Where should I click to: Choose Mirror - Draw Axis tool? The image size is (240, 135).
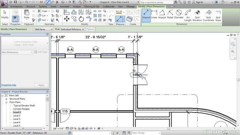point(88,12)
